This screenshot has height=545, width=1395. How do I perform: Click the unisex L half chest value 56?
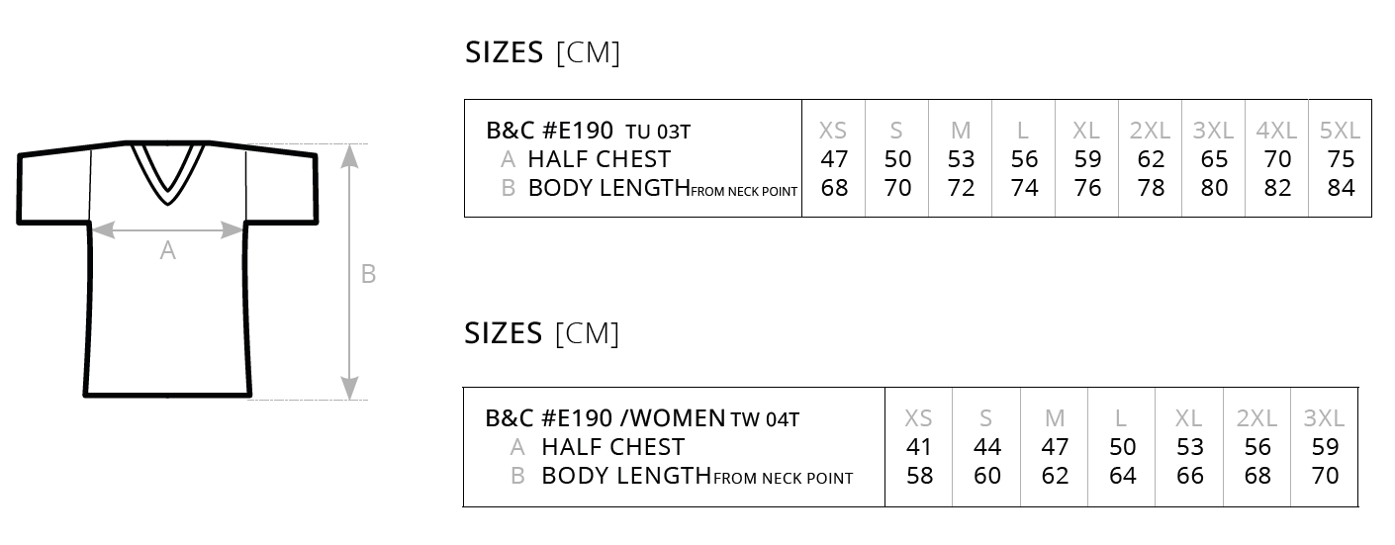[1024, 159]
